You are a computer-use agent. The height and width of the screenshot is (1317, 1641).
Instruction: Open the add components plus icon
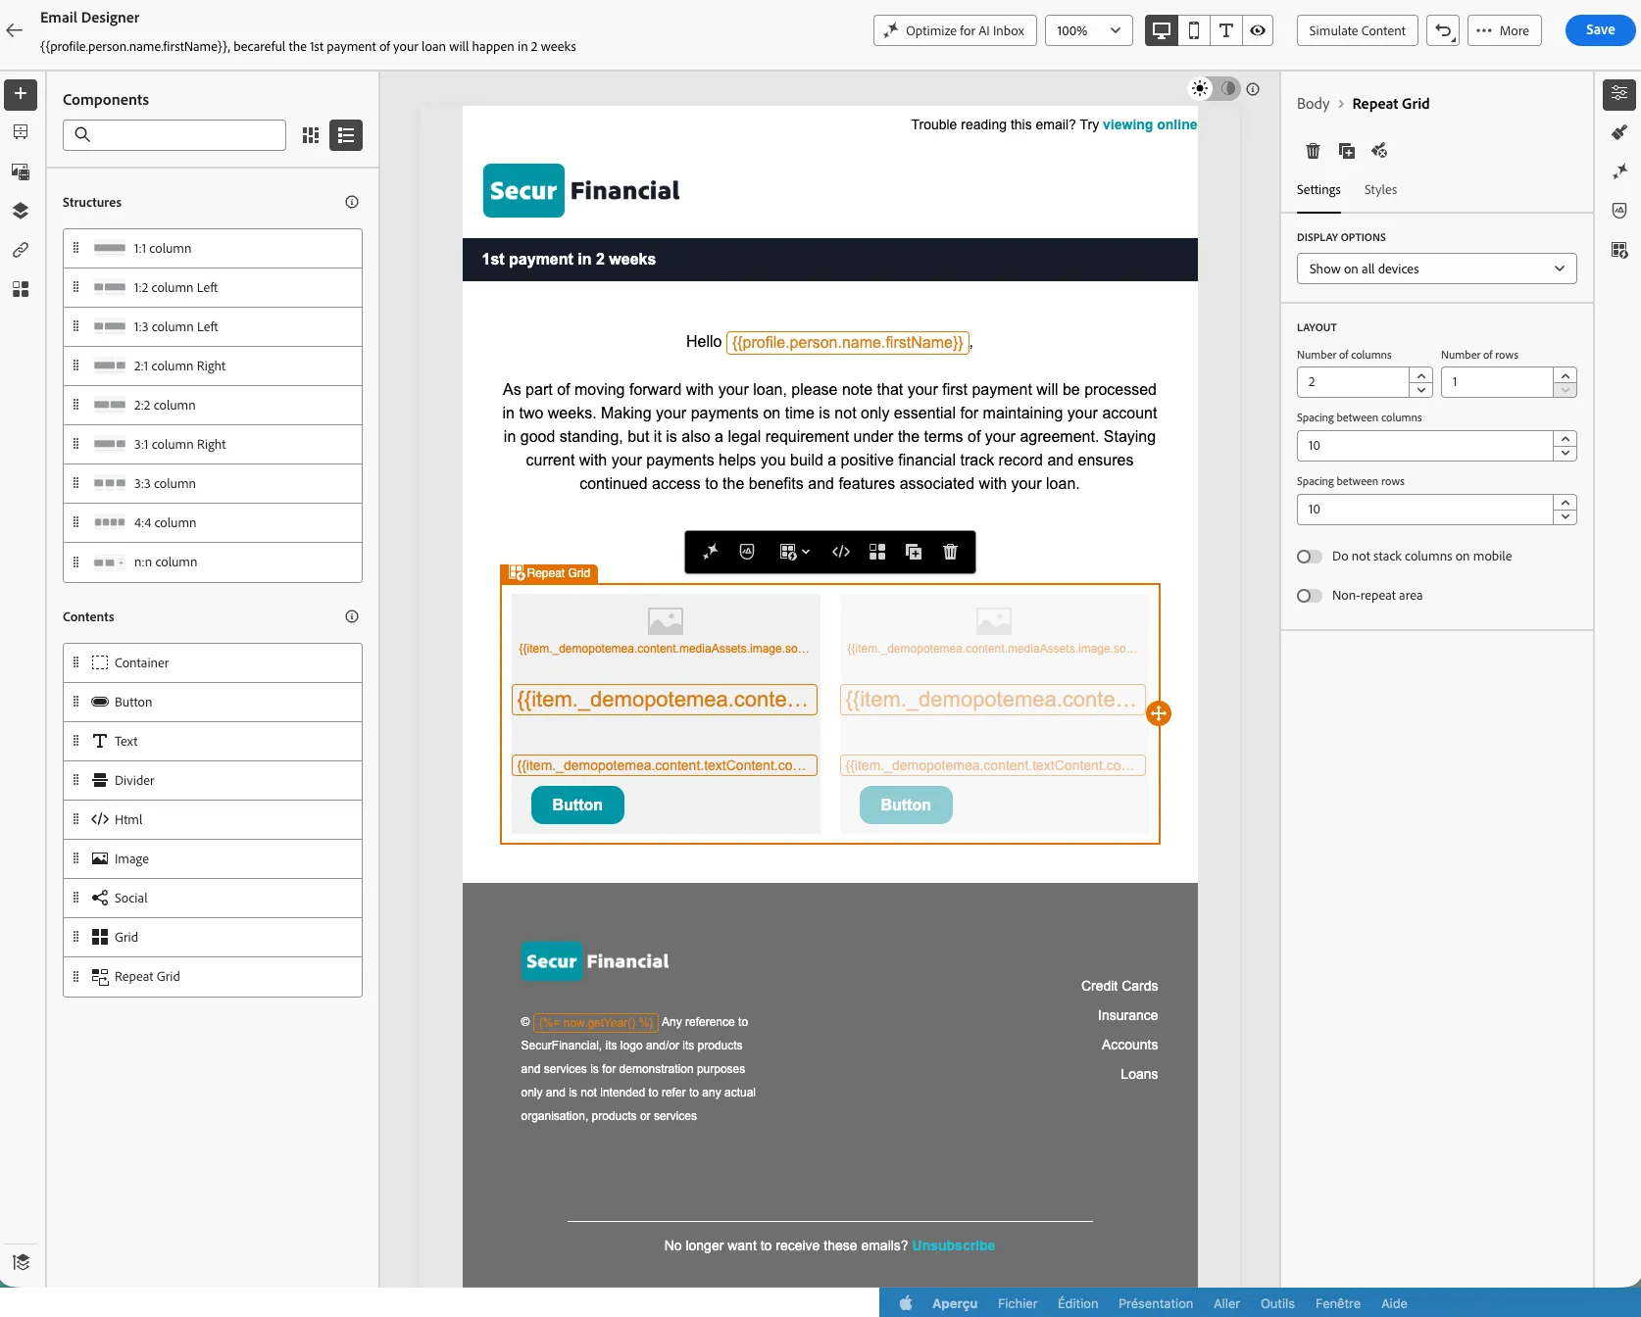[21, 94]
